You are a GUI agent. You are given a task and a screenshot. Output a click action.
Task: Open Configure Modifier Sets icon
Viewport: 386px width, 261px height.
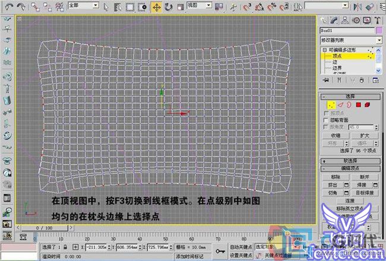[376, 80]
